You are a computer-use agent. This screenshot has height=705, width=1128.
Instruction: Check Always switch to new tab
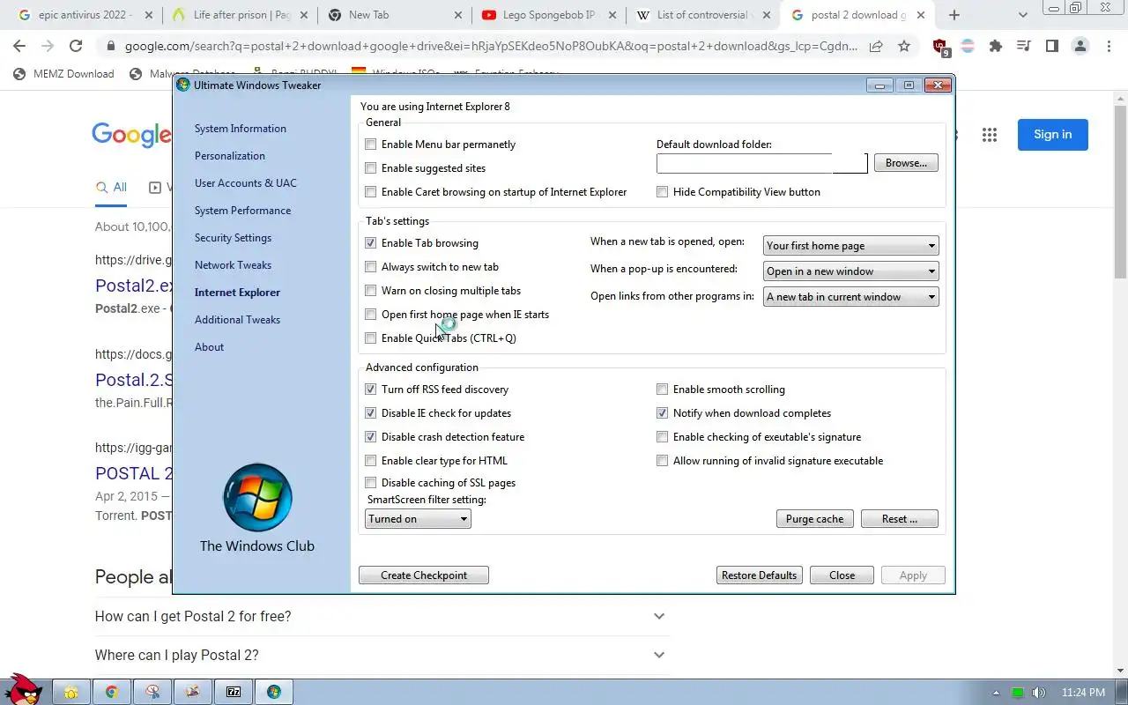coord(371,267)
